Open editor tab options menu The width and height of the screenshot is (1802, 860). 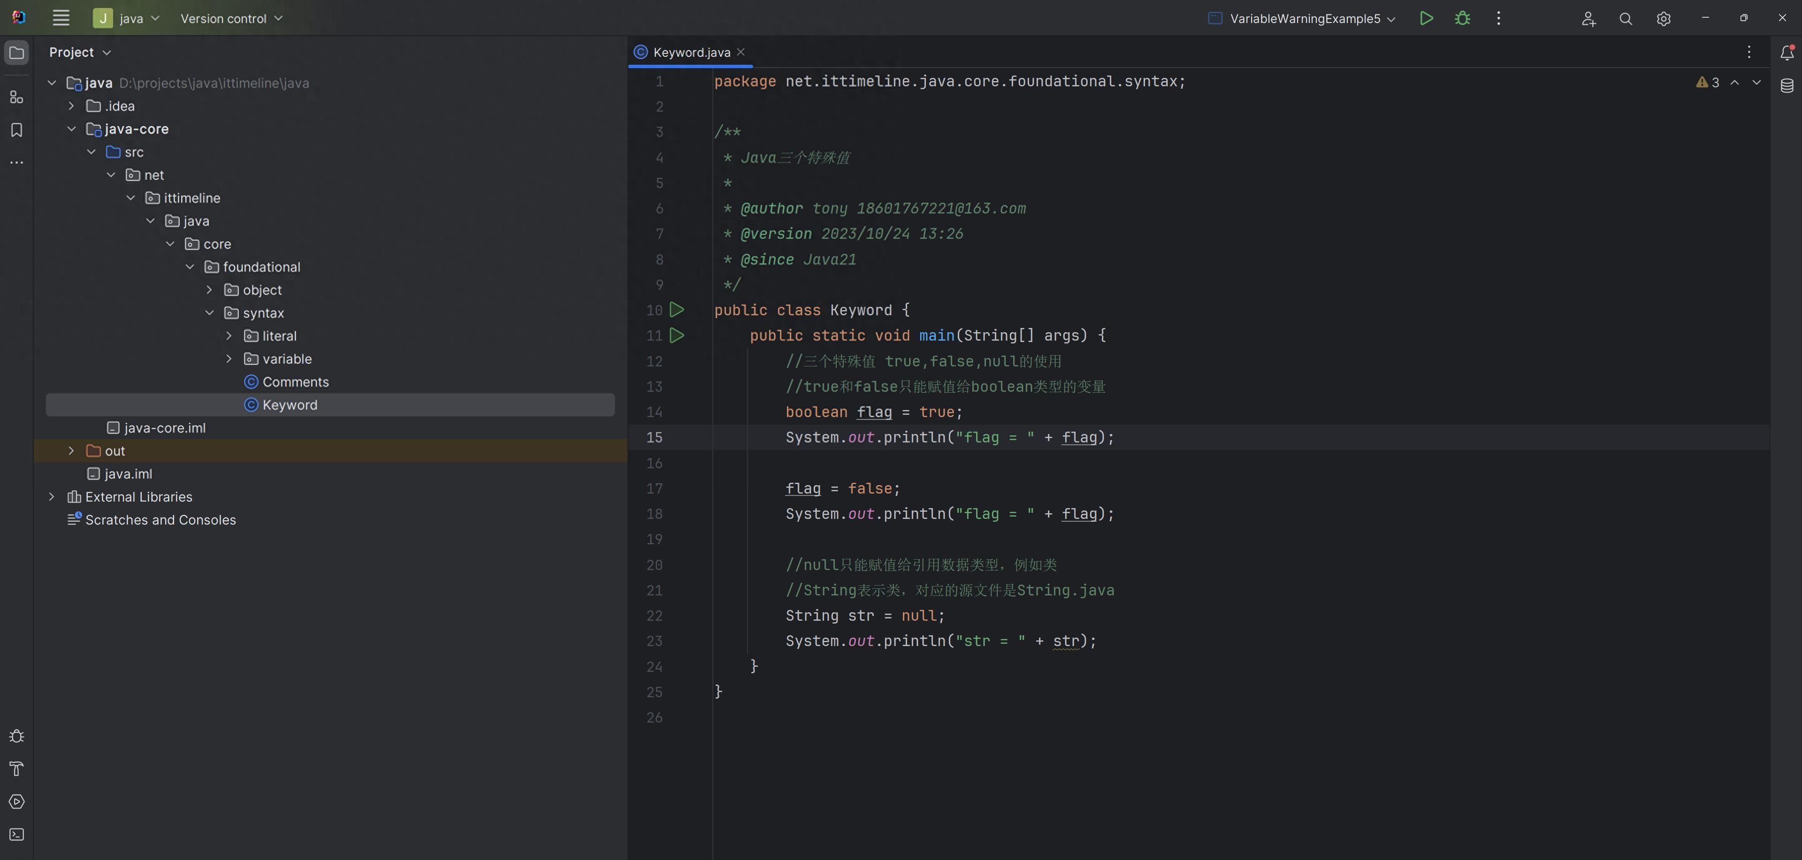pyautogui.click(x=1749, y=53)
